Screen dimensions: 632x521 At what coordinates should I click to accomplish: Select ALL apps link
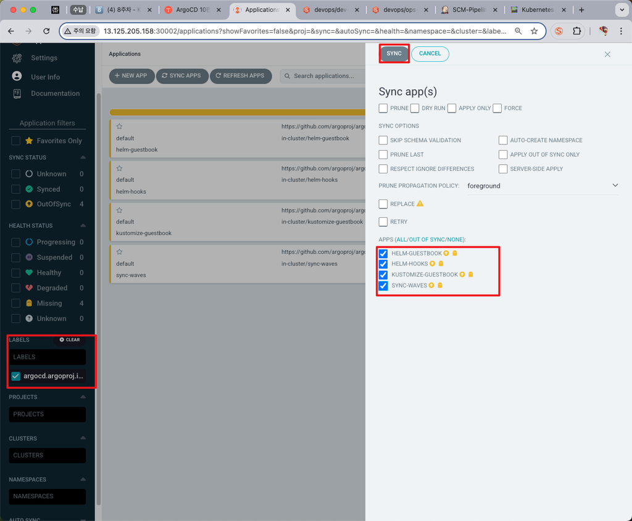point(402,240)
